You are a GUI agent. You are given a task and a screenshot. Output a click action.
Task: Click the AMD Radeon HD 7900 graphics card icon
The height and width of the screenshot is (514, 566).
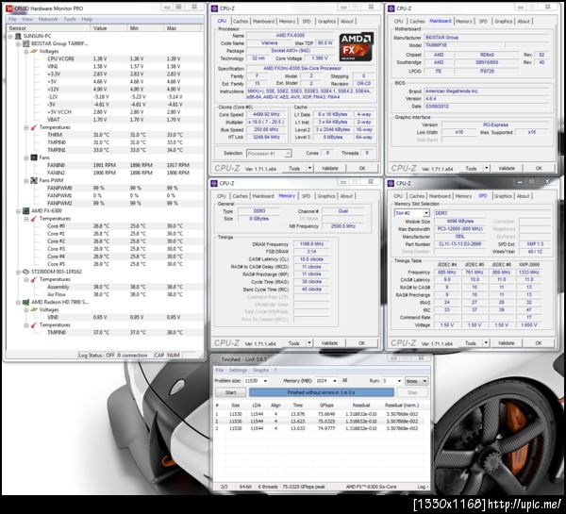click(26, 302)
